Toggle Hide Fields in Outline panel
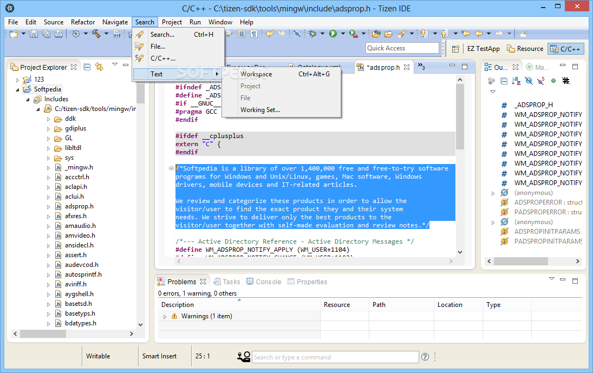The image size is (593, 373). [529, 81]
